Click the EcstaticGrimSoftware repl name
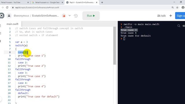 pos(45,16)
